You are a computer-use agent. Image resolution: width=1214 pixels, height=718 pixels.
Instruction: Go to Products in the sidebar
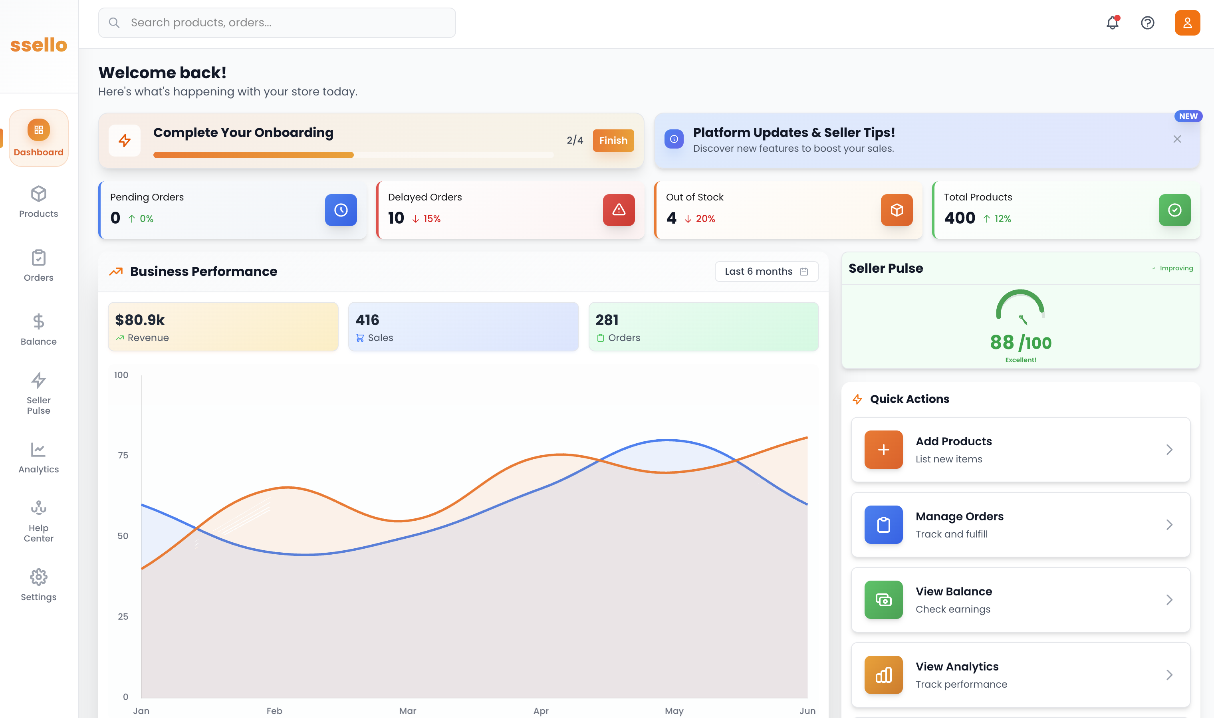pos(39,202)
